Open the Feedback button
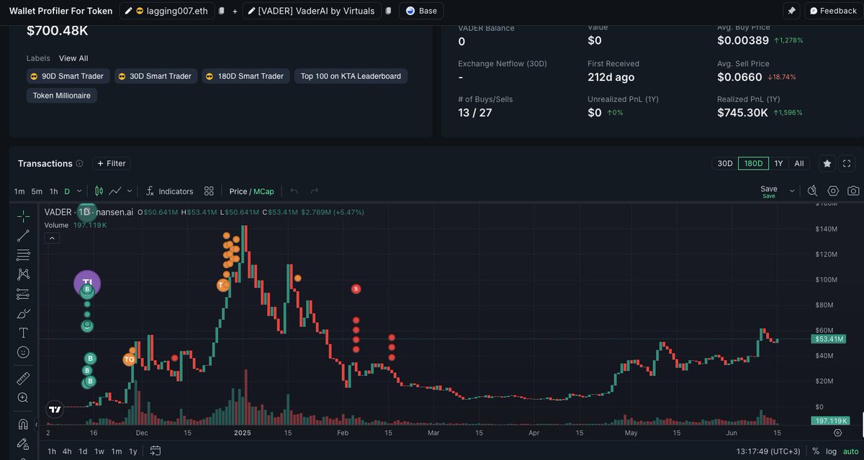This screenshot has width=864, height=460. point(832,11)
